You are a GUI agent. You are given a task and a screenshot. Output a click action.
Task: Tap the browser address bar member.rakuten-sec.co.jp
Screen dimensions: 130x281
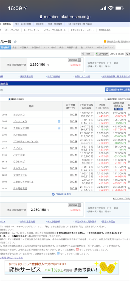pos(65,17)
